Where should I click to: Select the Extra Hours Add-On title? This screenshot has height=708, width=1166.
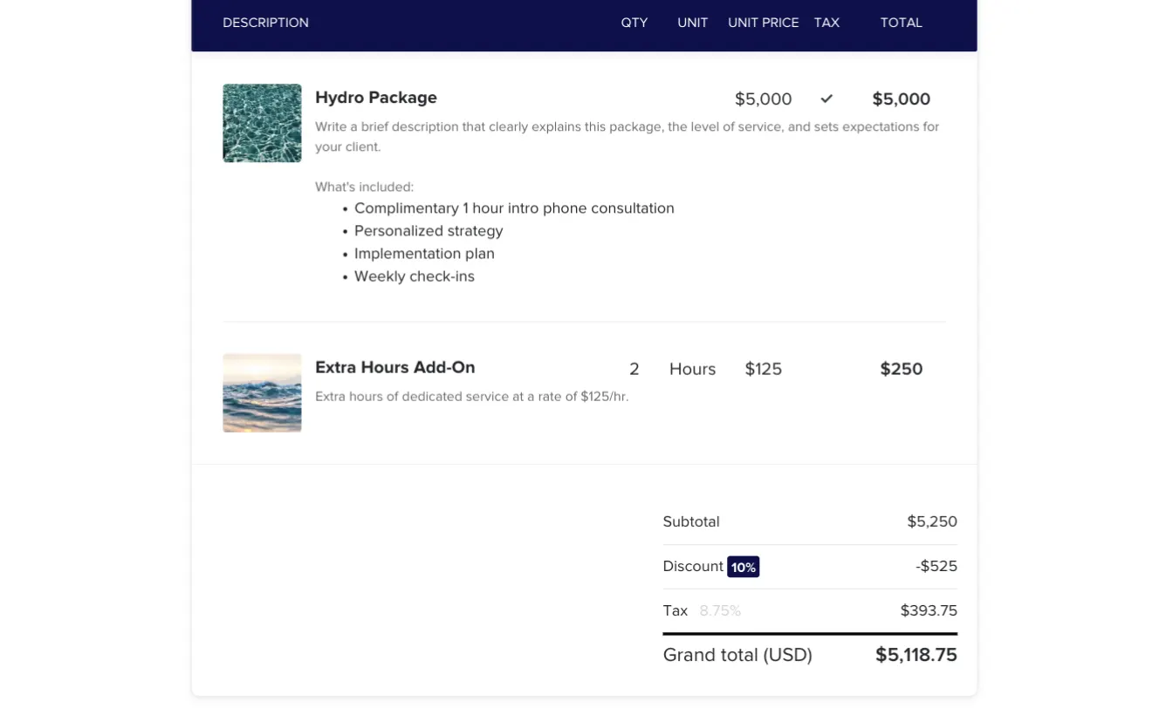[394, 368]
